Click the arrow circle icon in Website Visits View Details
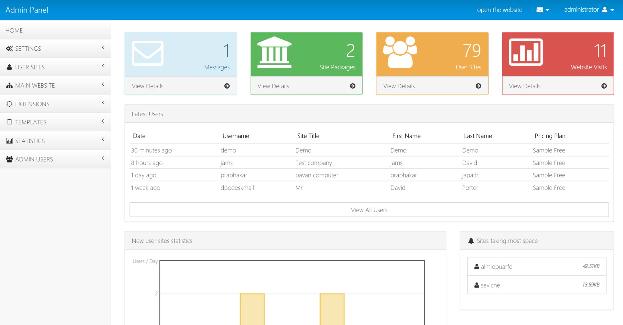This screenshot has height=325, width=623. 604,86
